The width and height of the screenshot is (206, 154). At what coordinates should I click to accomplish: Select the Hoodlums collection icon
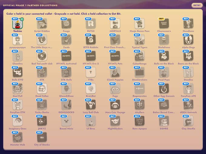(x=188, y=24)
